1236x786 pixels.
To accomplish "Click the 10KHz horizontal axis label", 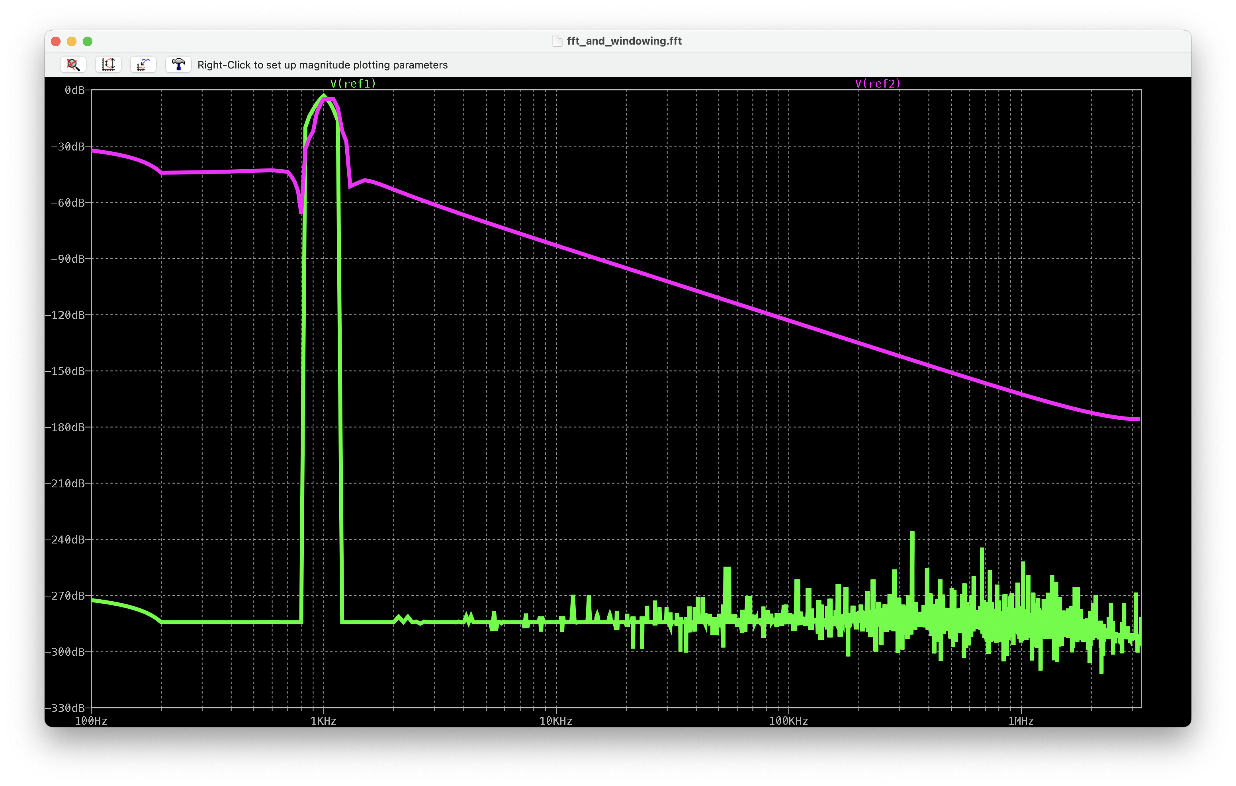I will (x=555, y=721).
